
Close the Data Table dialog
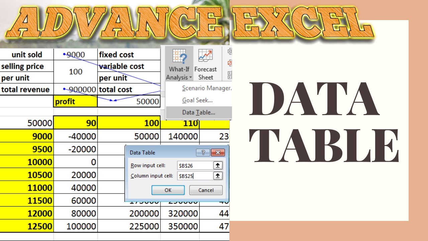(x=218, y=153)
